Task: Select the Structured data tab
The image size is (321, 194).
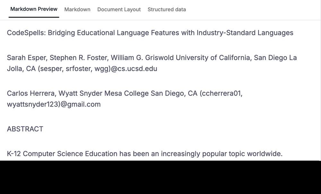Action: pos(167,9)
